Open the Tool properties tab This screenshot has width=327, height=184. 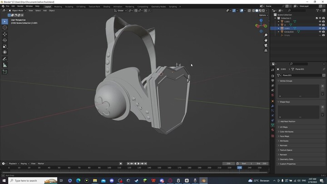click(272, 70)
